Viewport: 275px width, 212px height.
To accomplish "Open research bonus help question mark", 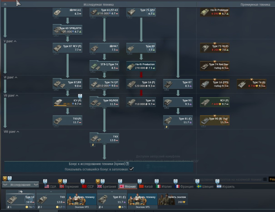I will [x=127, y=164].
